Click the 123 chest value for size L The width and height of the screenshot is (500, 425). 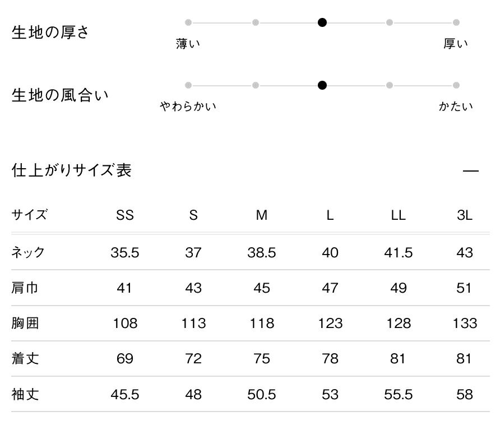coord(330,324)
